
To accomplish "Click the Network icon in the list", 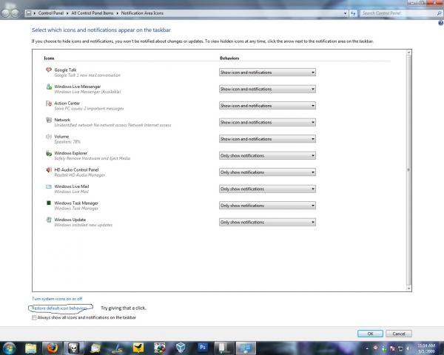I will [49, 120].
